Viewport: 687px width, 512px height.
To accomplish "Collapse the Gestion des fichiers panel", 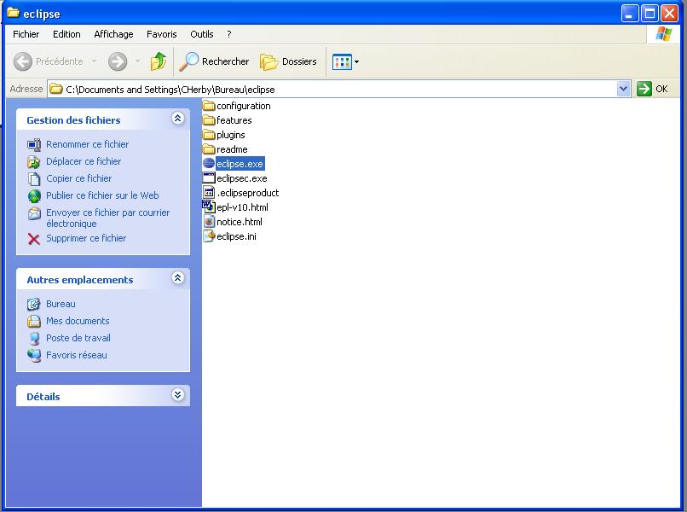I will [x=177, y=119].
